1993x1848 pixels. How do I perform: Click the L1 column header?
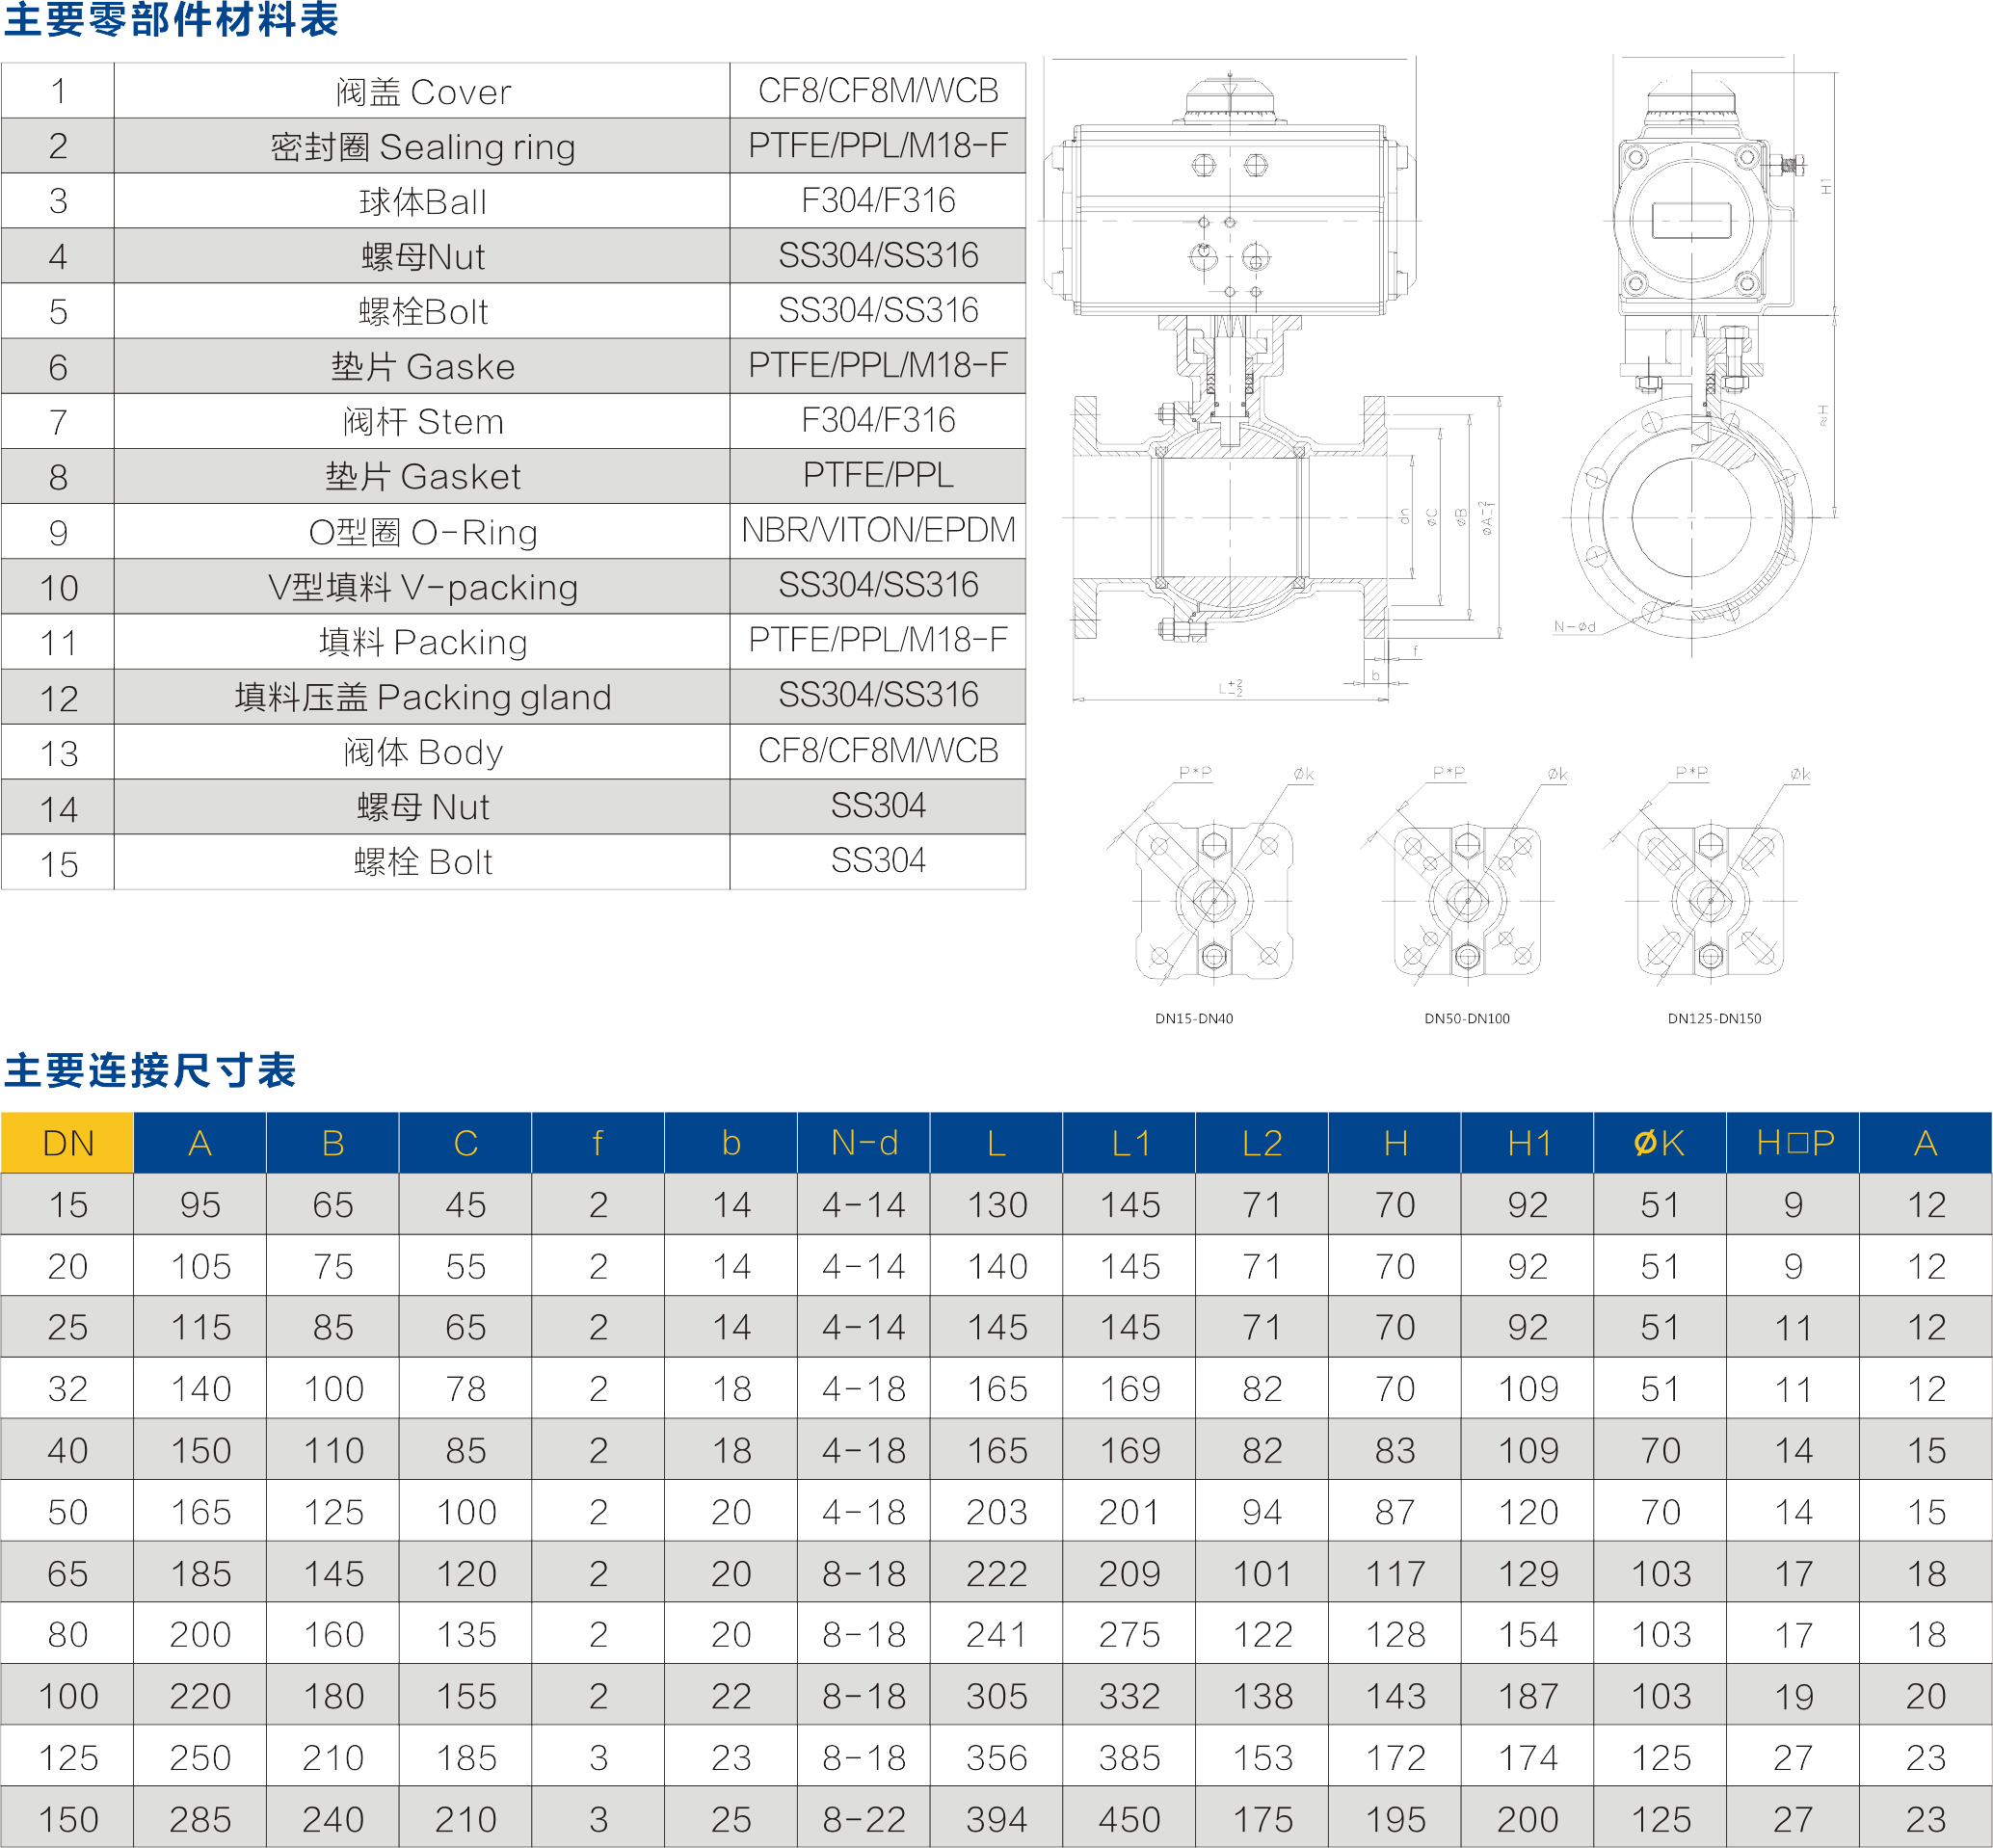(x=1130, y=1143)
